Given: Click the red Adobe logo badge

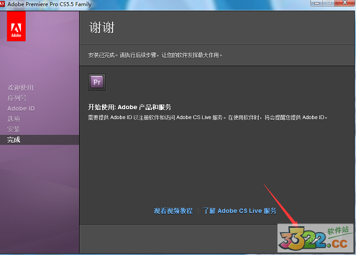Looking at the screenshot, I should click(x=16, y=26).
